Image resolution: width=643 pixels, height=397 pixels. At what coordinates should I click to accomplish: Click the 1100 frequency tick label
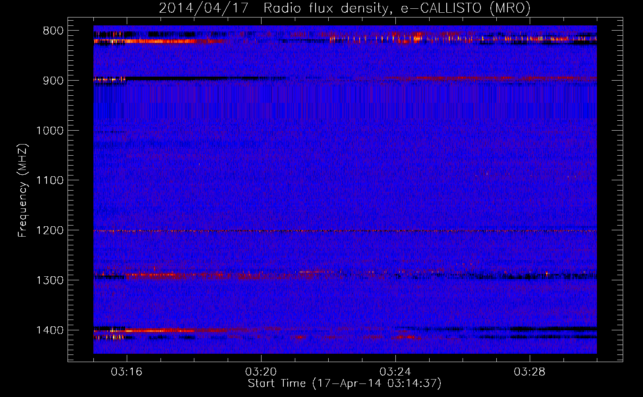(x=50, y=181)
